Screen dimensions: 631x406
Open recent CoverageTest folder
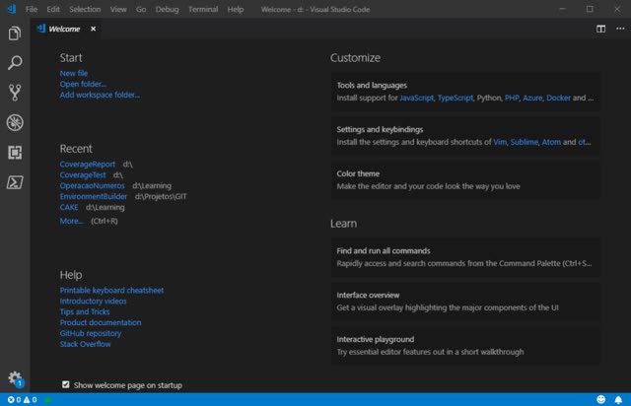(83, 175)
